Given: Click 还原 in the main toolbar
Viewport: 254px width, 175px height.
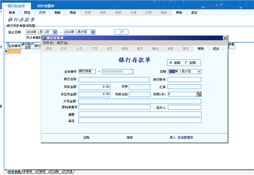Looking at the screenshot, I should pos(149,13).
